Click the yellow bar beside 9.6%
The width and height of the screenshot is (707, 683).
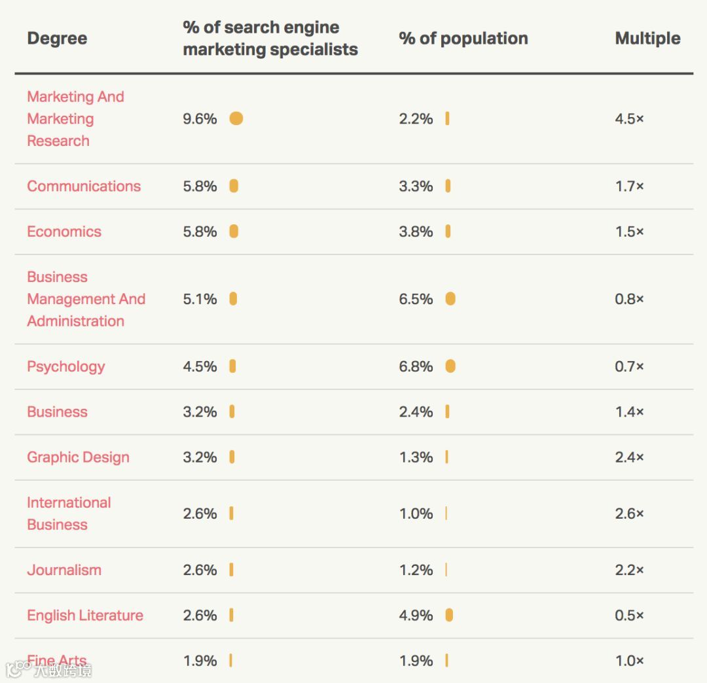[x=236, y=118]
